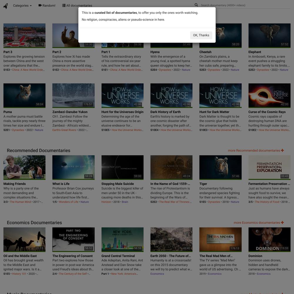
Task: Click the Wonders of Life series link
Action: coord(69,202)
